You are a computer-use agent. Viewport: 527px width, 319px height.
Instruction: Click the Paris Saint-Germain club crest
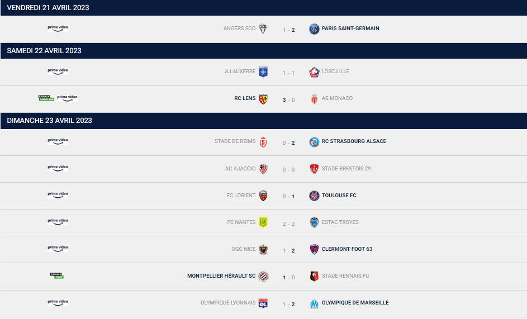(314, 29)
